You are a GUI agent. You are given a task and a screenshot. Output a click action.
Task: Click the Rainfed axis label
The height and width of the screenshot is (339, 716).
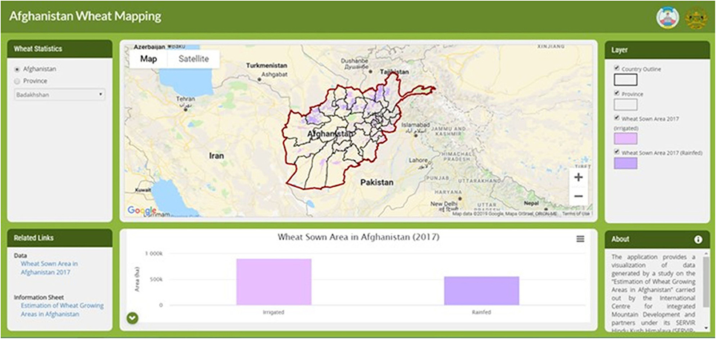click(482, 312)
